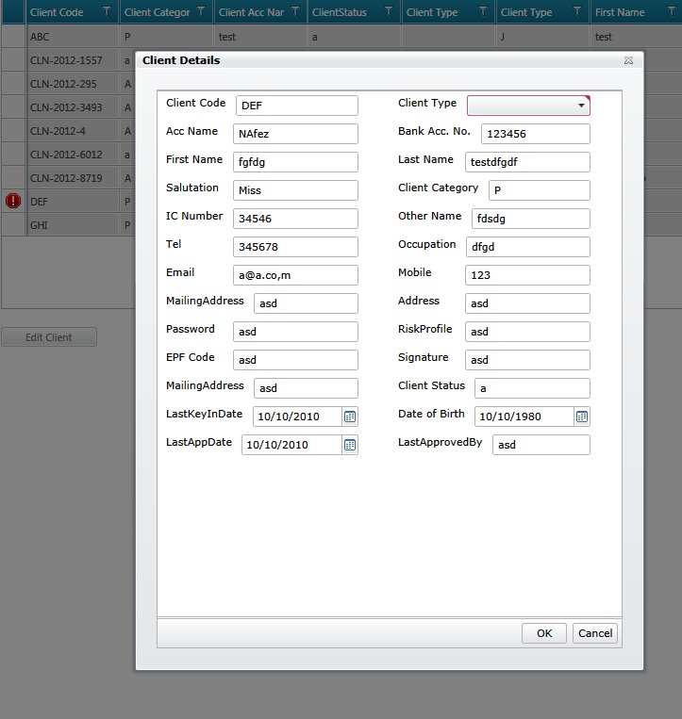
Task: Focus the Email input field
Action: [x=295, y=275]
